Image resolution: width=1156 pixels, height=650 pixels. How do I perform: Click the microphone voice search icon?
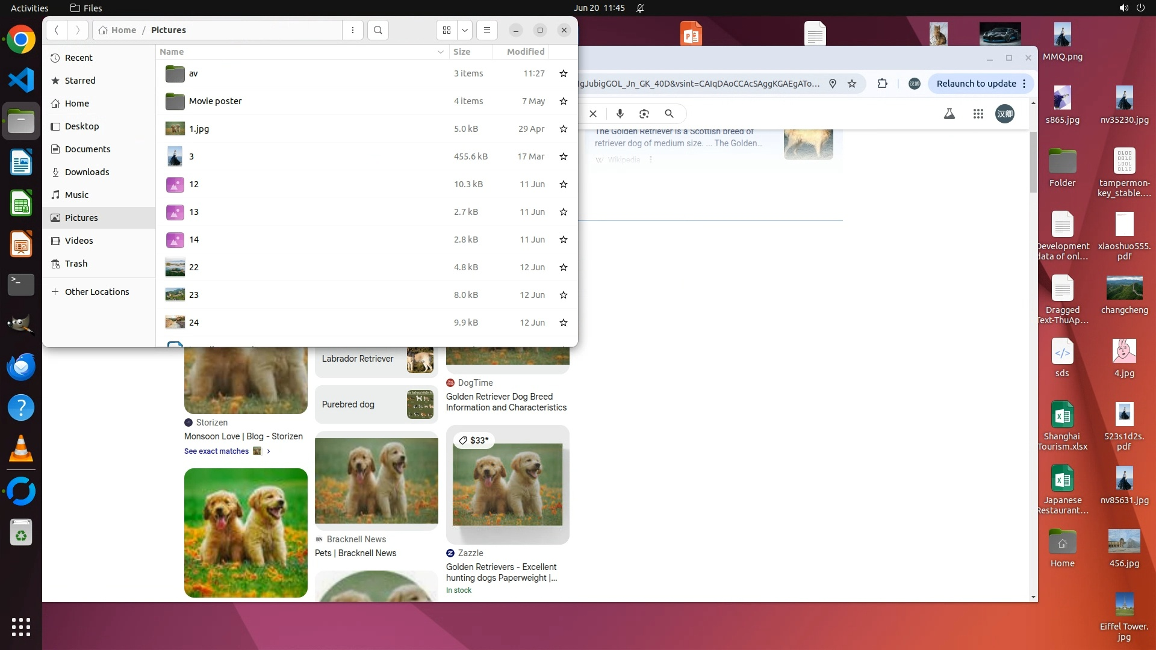coord(620,114)
